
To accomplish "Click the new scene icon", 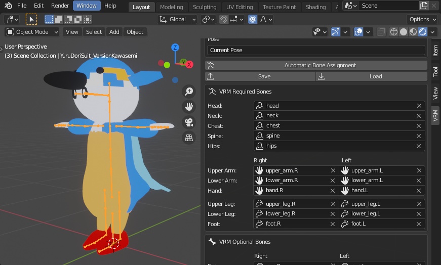I will pyautogui.click(x=424, y=6).
